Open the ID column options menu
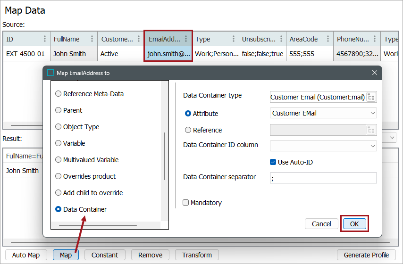Image resolution: width=403 pixels, height=264 pixels. pos(45,39)
